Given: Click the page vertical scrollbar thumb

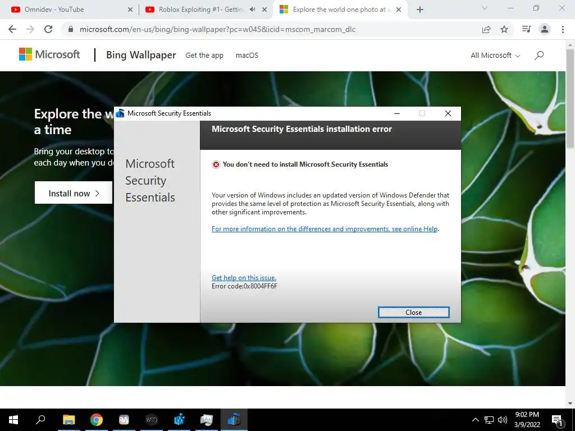Looking at the screenshot, I should tap(570, 99).
